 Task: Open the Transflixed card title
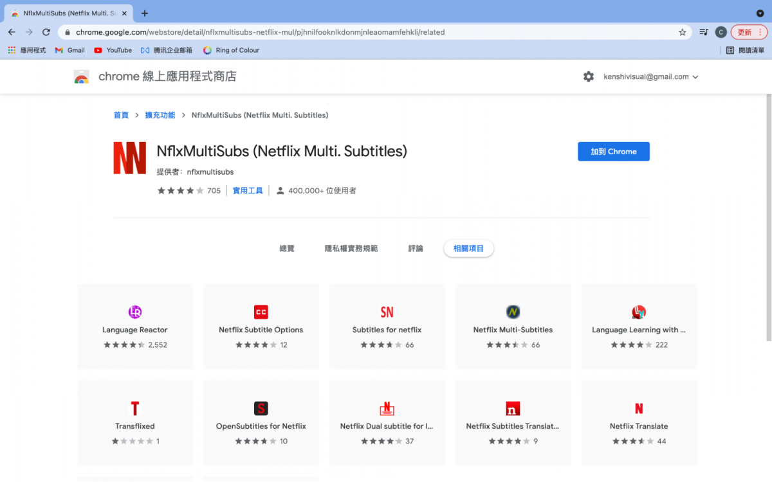(x=135, y=426)
